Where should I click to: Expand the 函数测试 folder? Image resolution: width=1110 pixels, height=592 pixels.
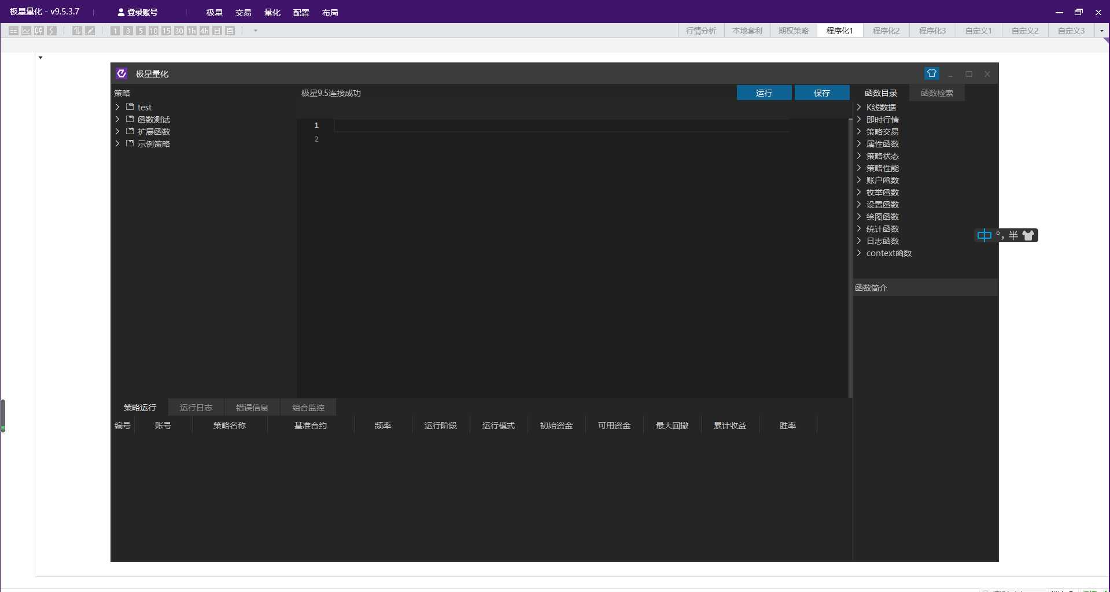[x=117, y=119]
